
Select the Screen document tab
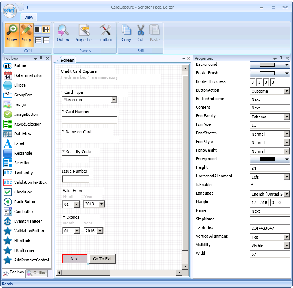(67, 60)
